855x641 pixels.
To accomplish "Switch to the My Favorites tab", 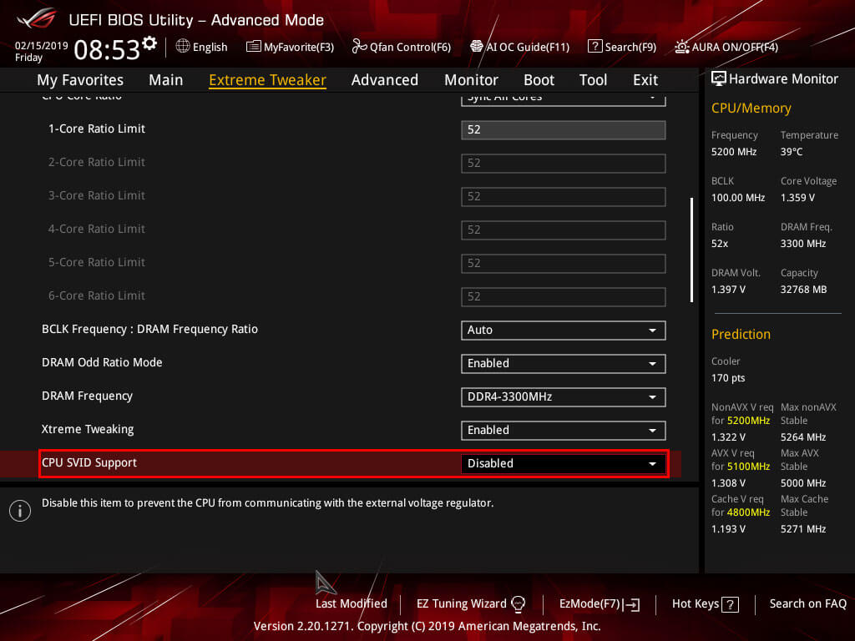I will 80,80.
